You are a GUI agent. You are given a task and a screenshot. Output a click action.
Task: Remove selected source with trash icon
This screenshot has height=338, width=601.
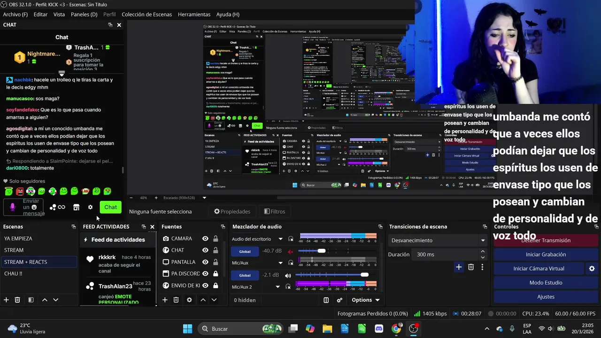point(176,300)
